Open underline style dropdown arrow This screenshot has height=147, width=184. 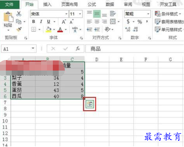pos(54,22)
